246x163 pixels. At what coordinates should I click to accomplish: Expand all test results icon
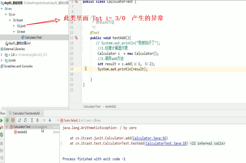[32, 120]
